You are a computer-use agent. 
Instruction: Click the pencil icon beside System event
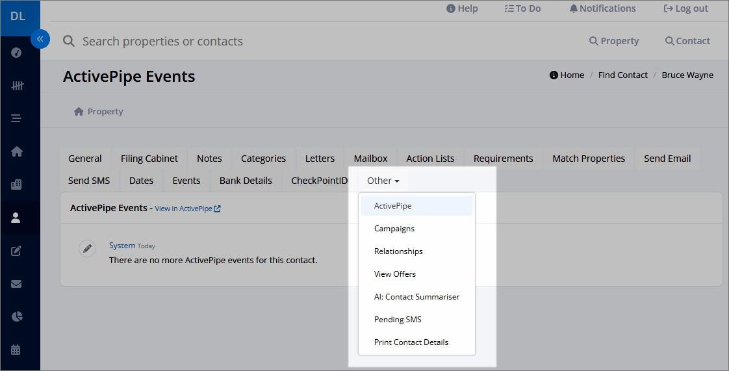[x=88, y=249]
